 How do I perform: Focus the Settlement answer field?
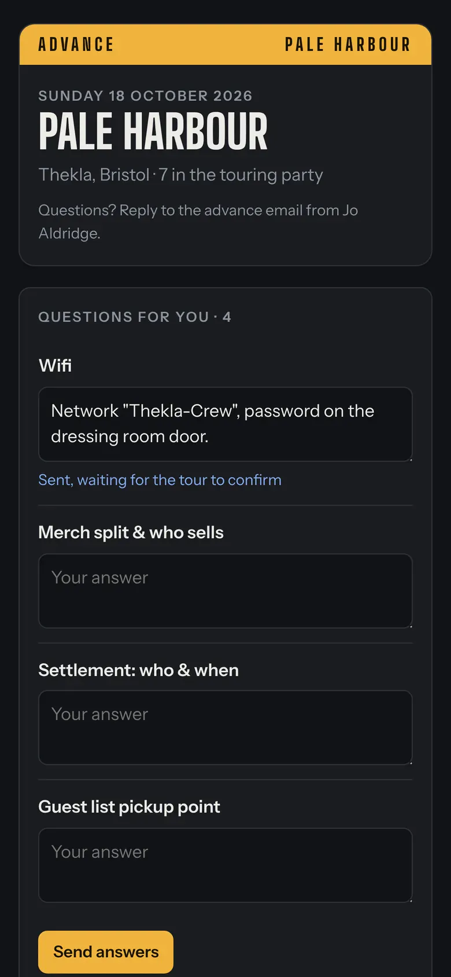[226, 728]
